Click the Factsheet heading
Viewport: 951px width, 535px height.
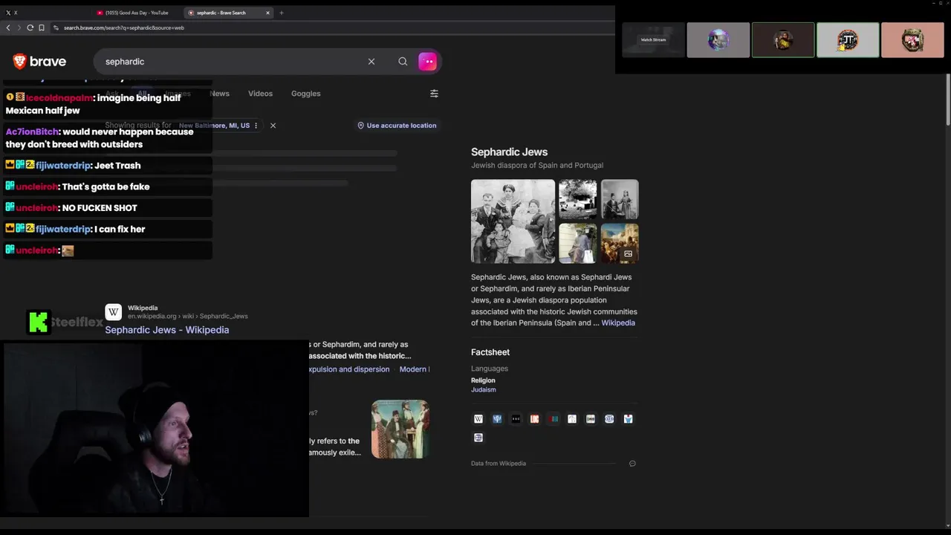pyautogui.click(x=490, y=352)
